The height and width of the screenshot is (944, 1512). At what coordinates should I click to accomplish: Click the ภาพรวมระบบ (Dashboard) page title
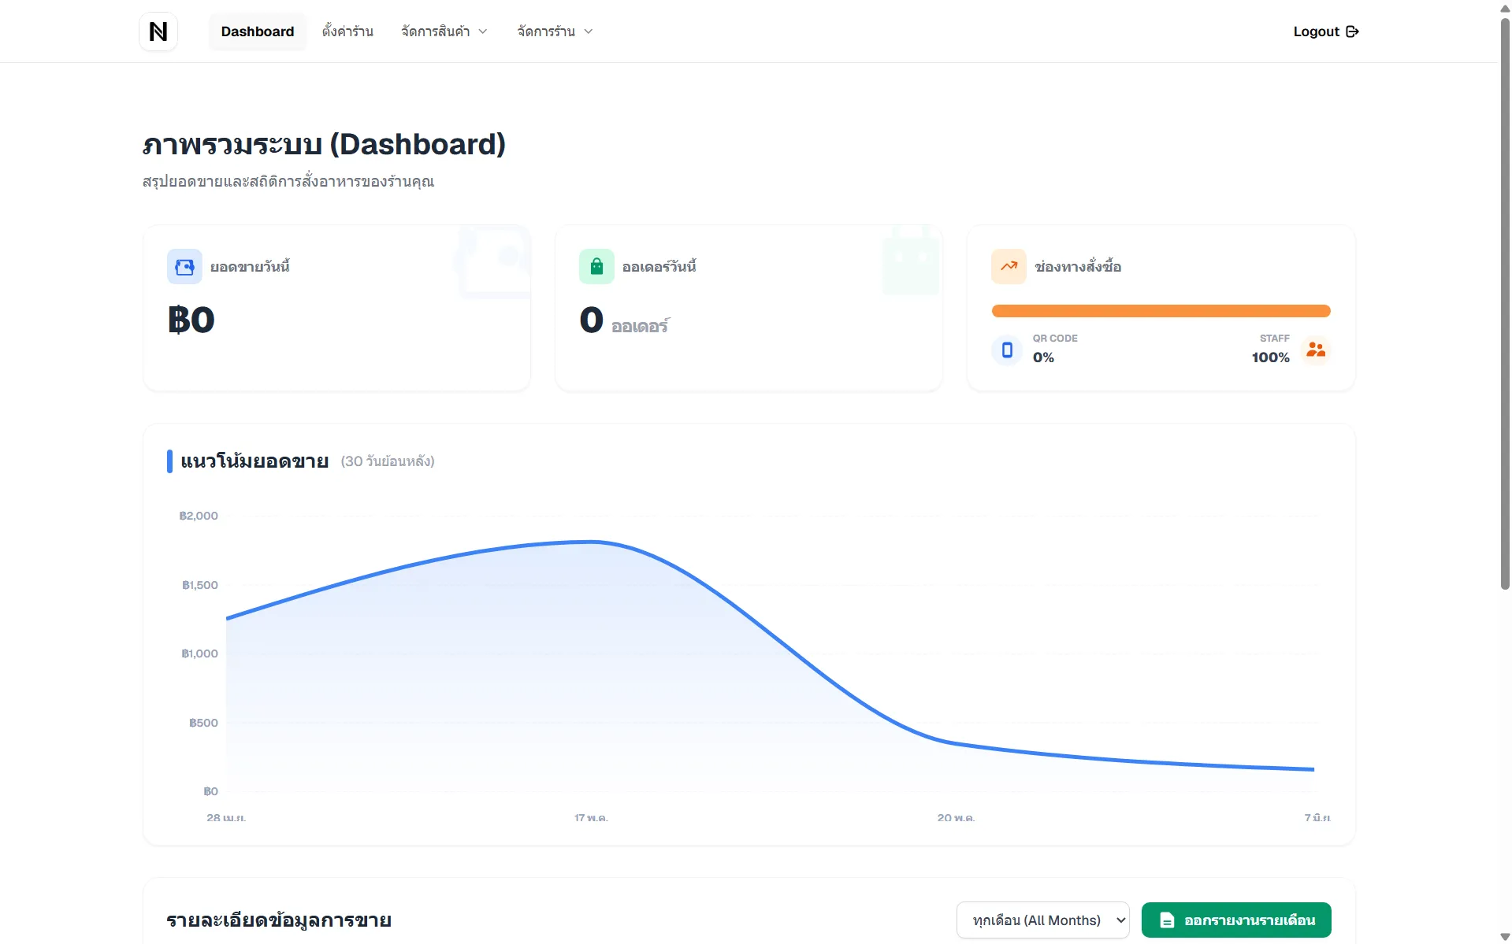[324, 145]
